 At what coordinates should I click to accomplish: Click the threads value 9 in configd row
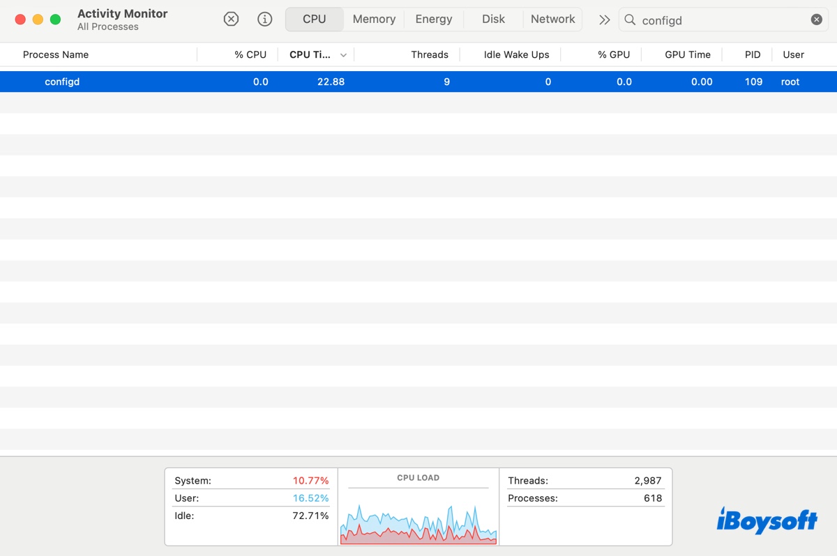446,82
